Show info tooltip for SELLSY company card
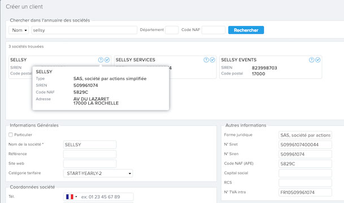 101,60
